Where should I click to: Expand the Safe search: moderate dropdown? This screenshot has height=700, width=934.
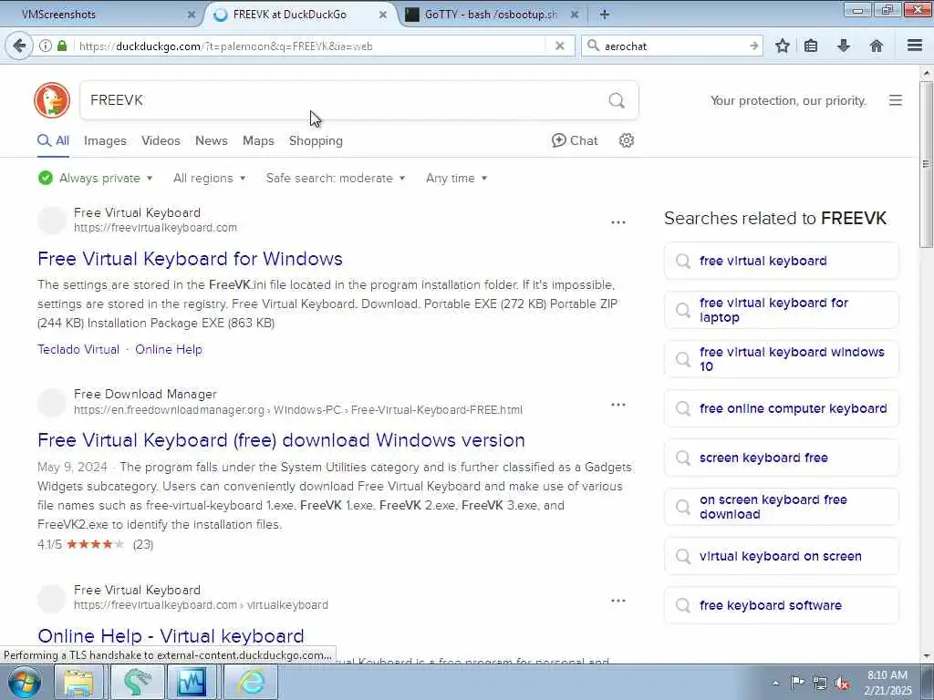pos(336,178)
